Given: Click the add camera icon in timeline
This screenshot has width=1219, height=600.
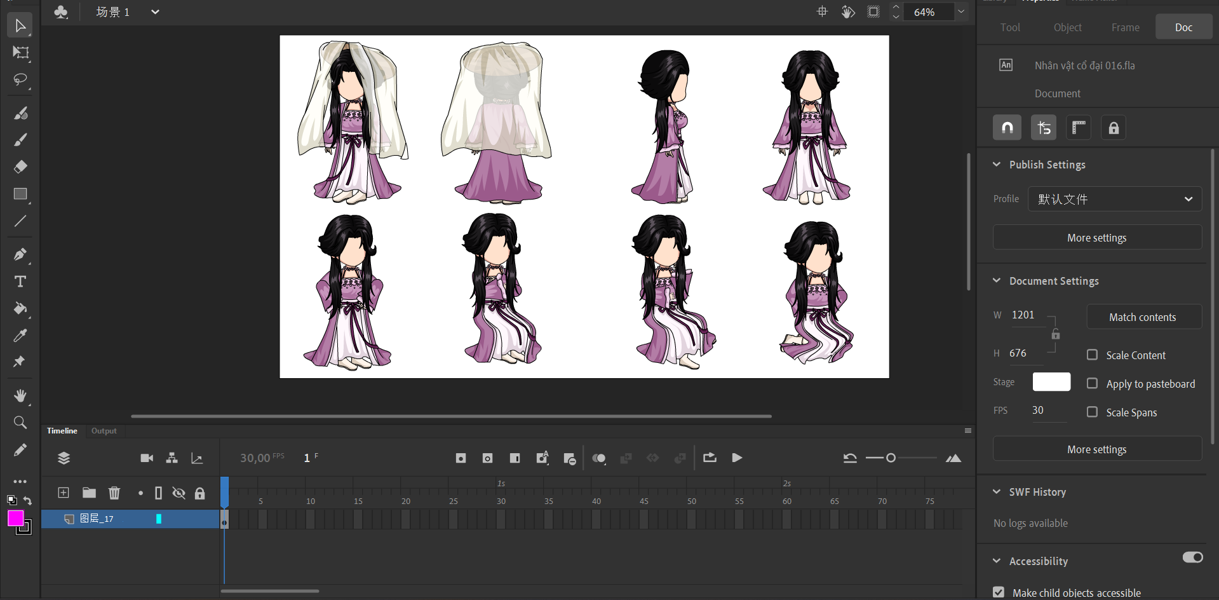Looking at the screenshot, I should click(x=147, y=458).
